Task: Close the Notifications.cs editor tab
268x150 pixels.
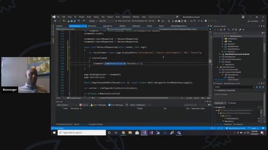Action: 85,26
